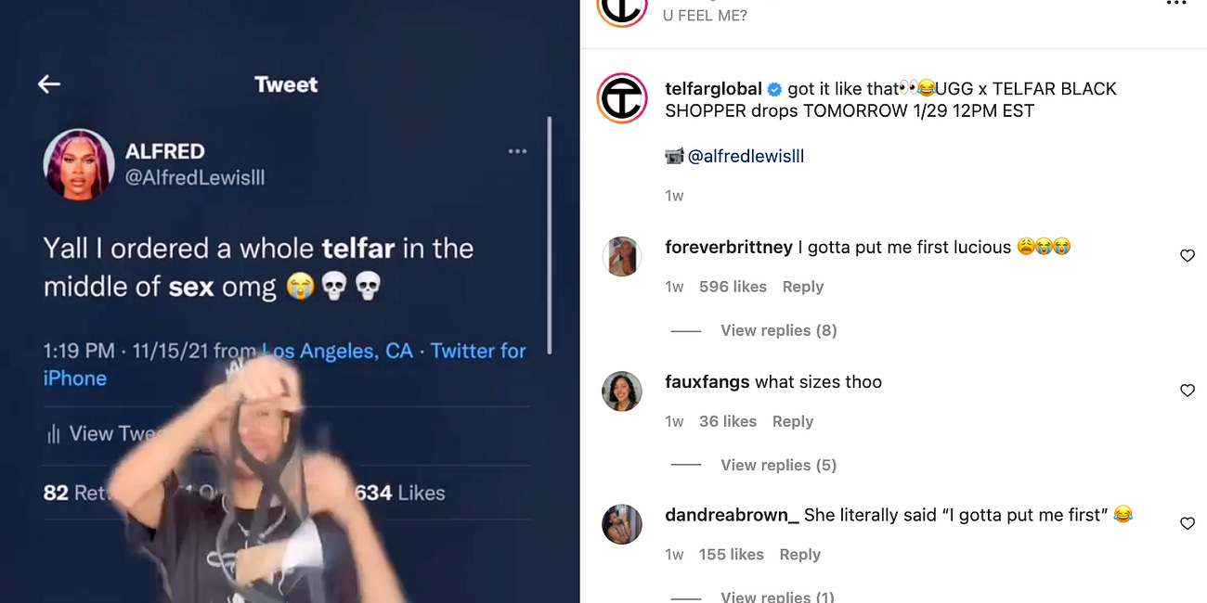This screenshot has width=1207, height=603.
Task: Open the @alfredlewislll mention link
Action: pyautogui.click(x=746, y=156)
